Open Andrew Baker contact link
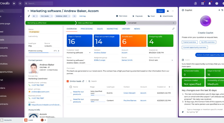 100,53
